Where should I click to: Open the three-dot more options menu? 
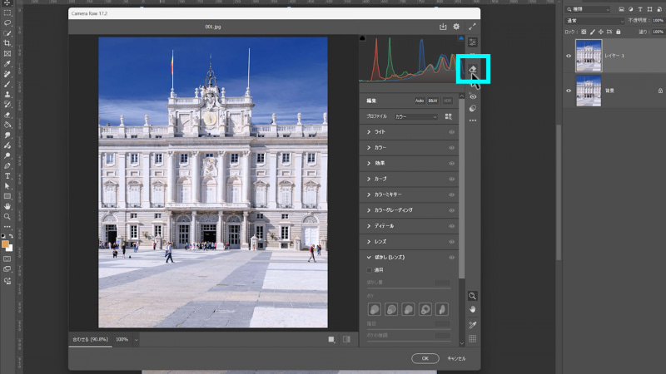(473, 121)
